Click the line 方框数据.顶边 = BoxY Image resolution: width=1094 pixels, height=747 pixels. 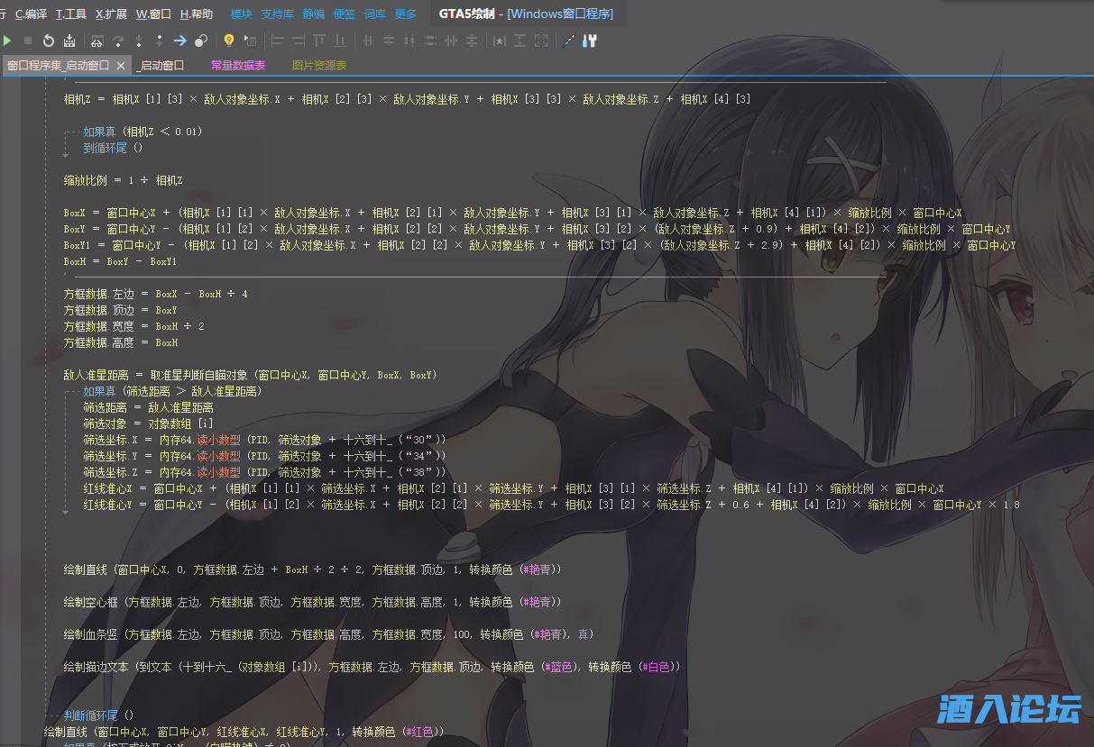pos(120,310)
